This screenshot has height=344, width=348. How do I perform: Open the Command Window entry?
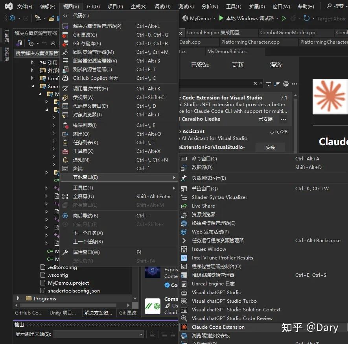tap(263, 159)
